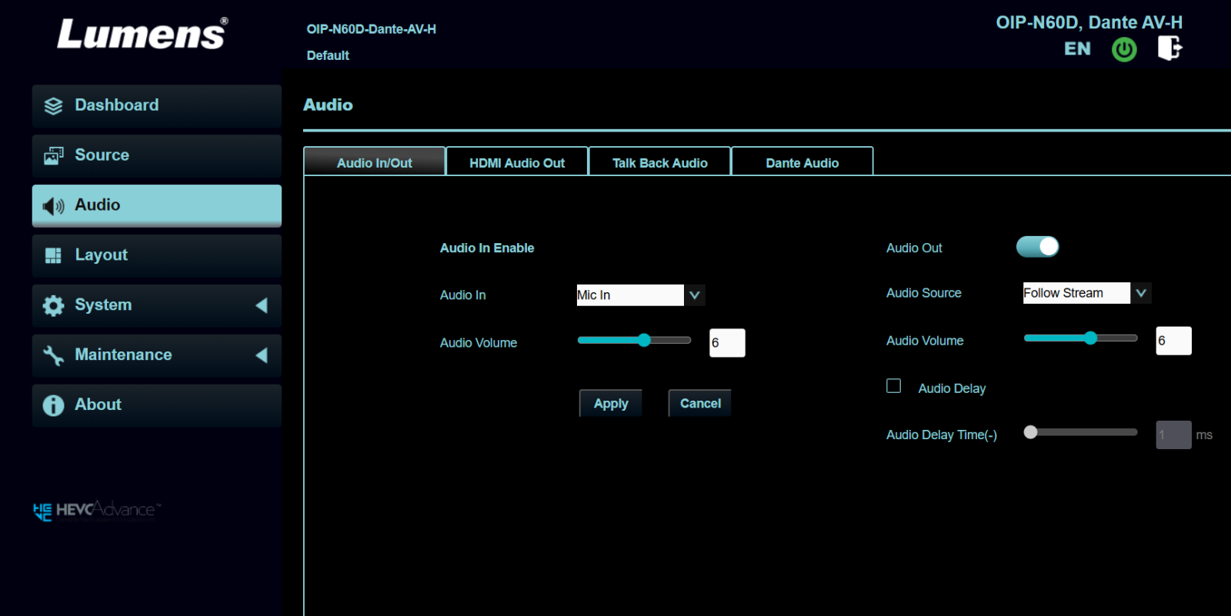This screenshot has height=616, width=1231.
Task: Click the Apply button
Action: click(x=611, y=404)
